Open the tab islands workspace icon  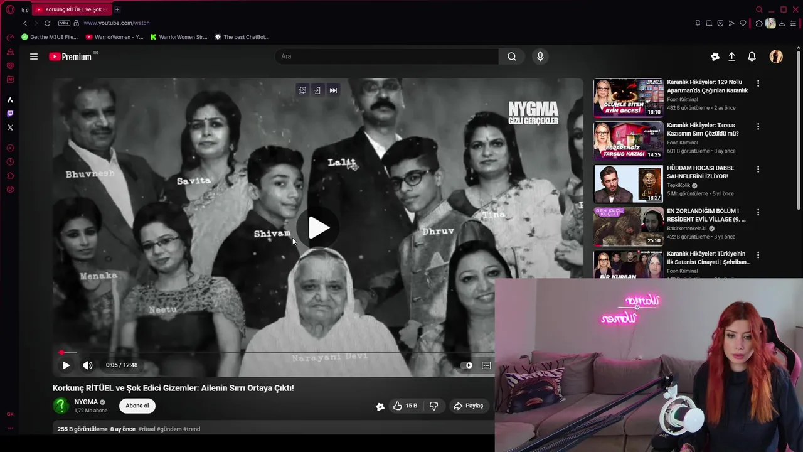tap(25, 9)
